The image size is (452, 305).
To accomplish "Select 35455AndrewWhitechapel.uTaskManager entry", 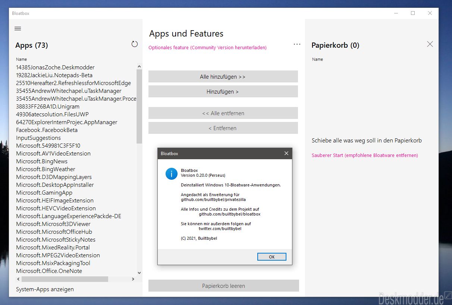I will point(69,91).
